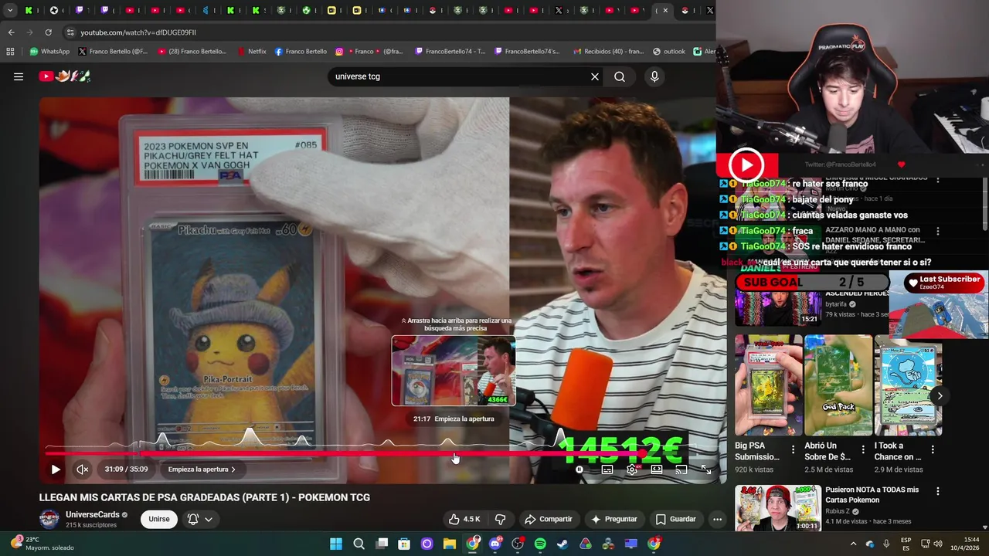Open the UniverseCards channel name link
This screenshot has width=989, height=556.
pyautogui.click(x=92, y=514)
